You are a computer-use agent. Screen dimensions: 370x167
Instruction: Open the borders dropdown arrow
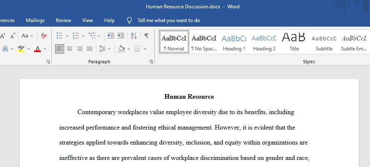coord(145,49)
